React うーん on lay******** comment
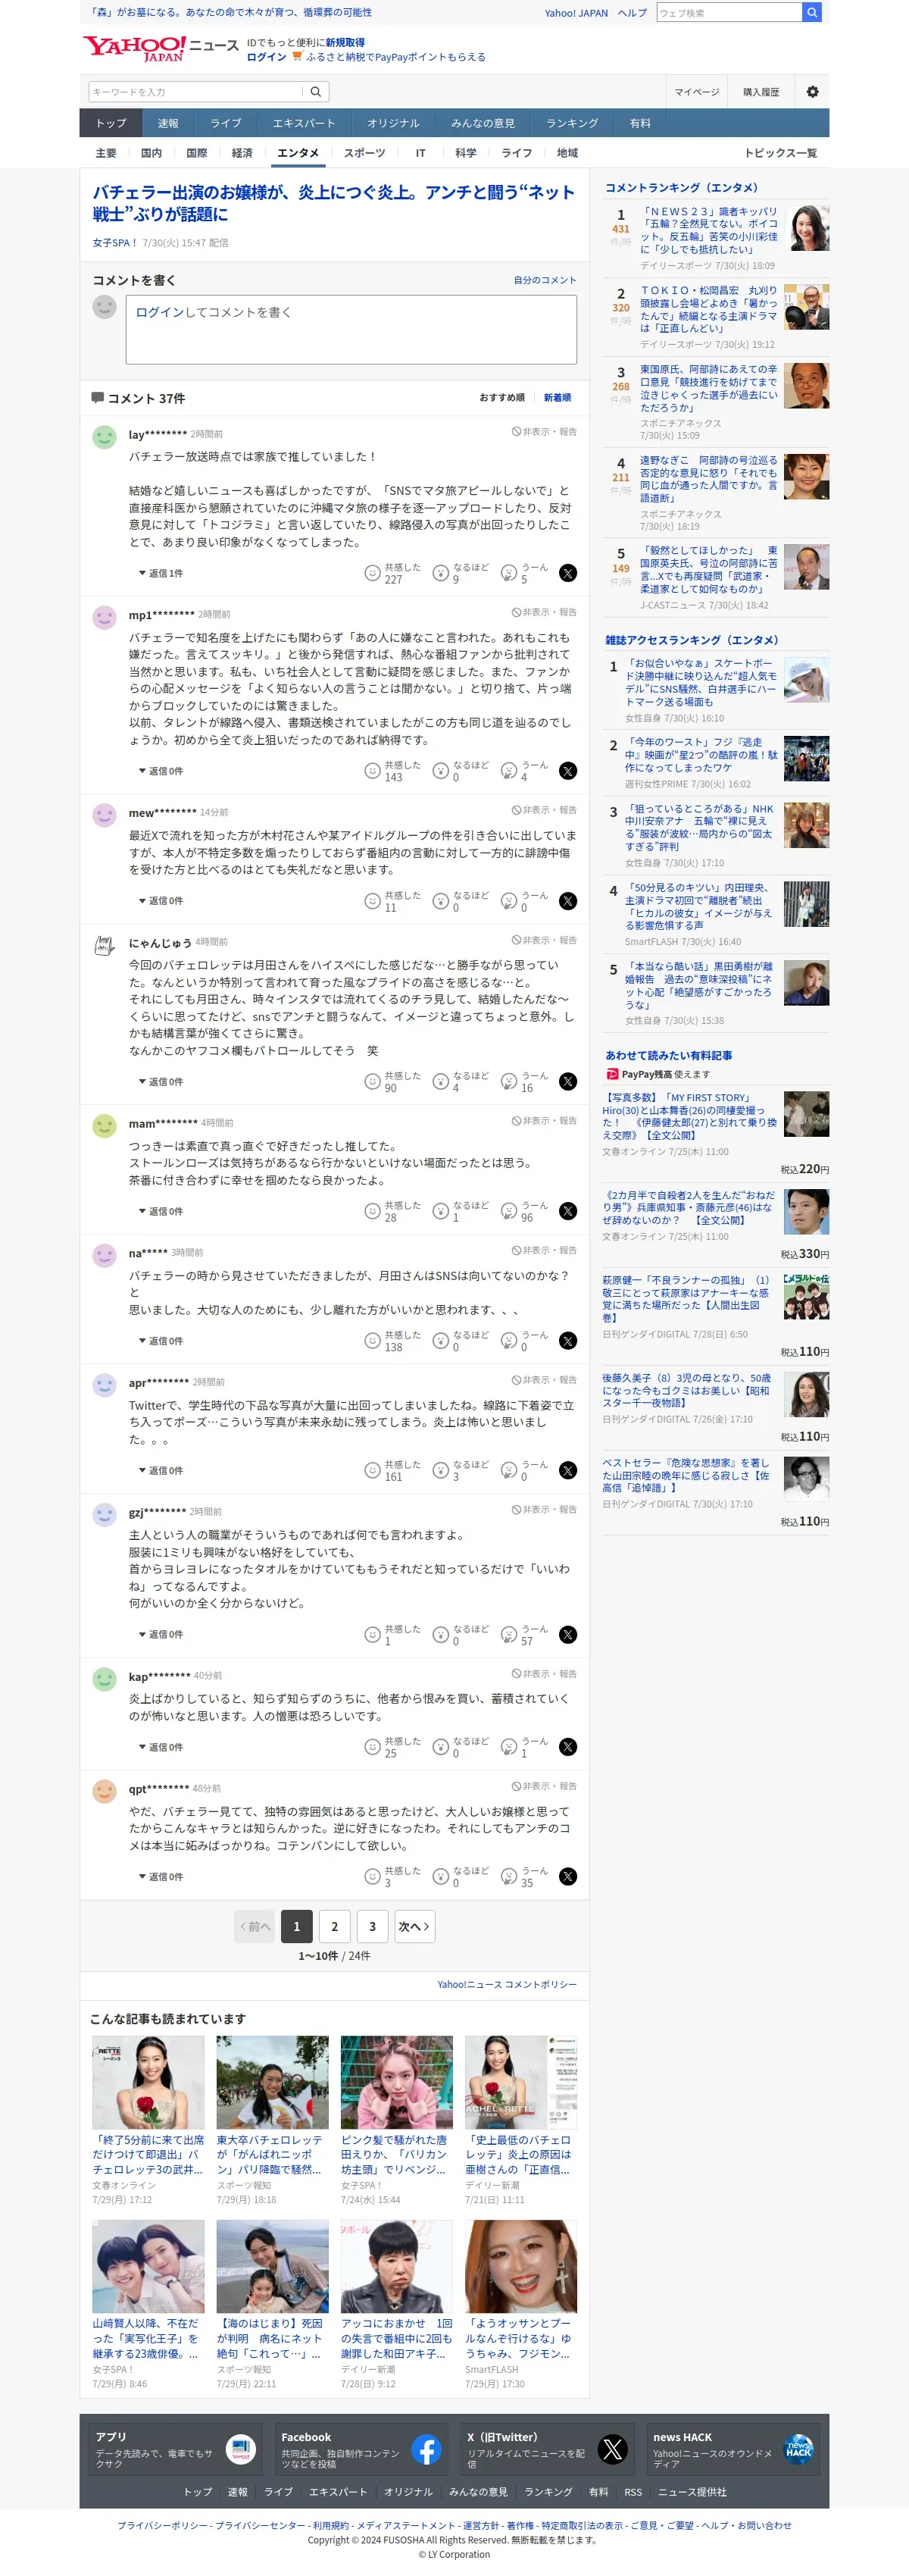Screen dimensions: 909x2576 tap(525, 573)
